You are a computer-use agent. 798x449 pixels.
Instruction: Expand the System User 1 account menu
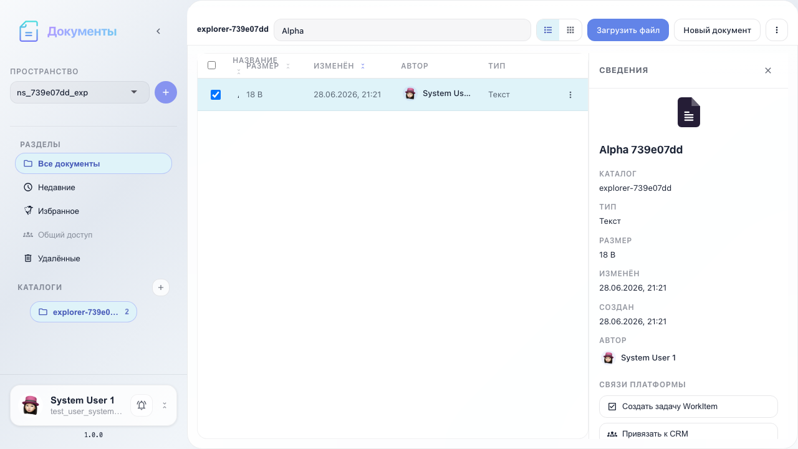165,405
